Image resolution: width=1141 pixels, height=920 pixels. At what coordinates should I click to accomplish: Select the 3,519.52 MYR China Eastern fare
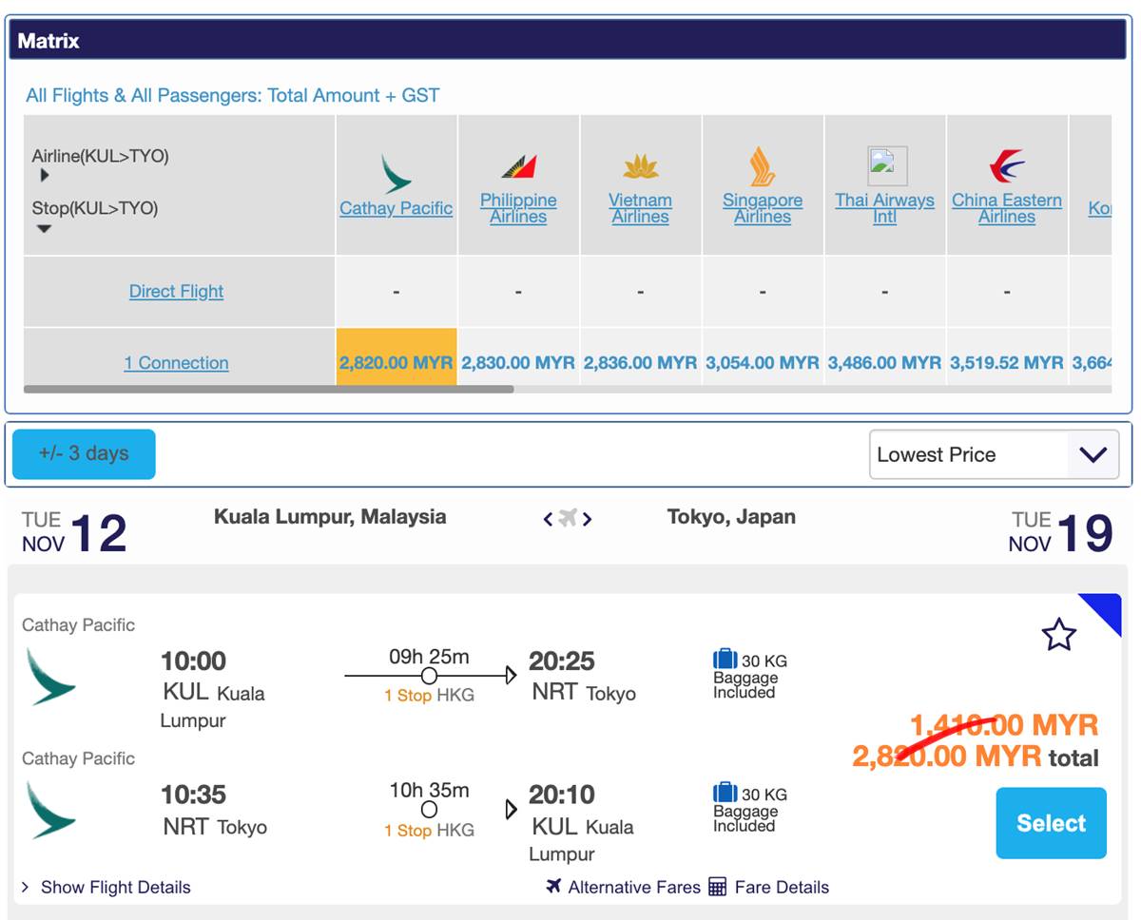pyautogui.click(x=1007, y=363)
